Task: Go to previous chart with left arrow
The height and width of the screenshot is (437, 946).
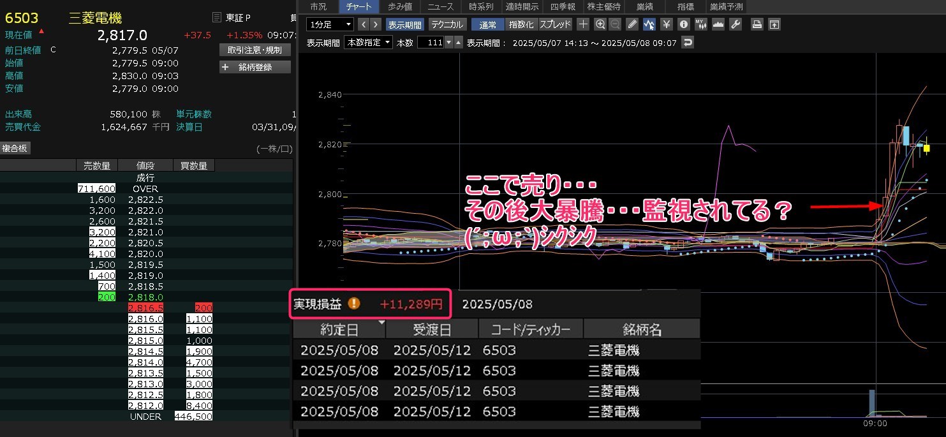Action: [364, 24]
